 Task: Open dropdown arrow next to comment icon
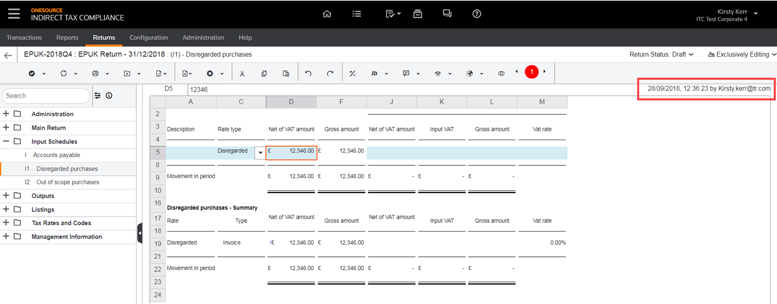click(418, 74)
